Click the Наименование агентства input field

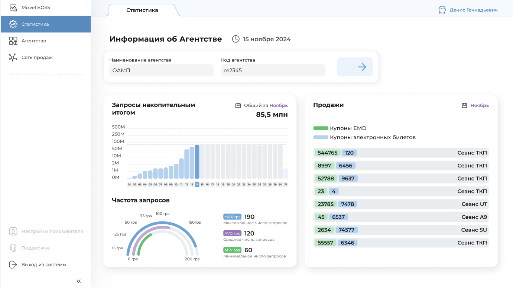coord(161,70)
